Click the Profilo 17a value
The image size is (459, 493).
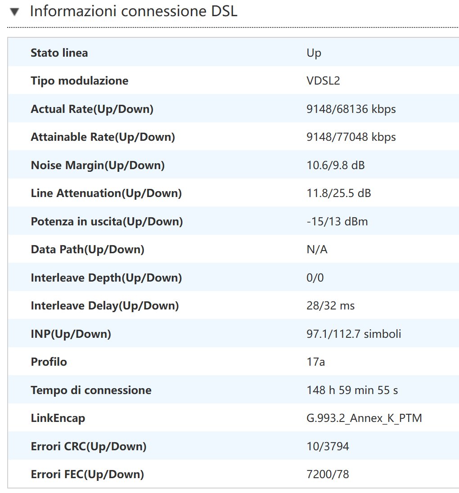point(315,362)
